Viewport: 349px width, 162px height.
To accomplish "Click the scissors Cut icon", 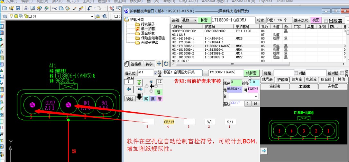I will tap(55, 8).
